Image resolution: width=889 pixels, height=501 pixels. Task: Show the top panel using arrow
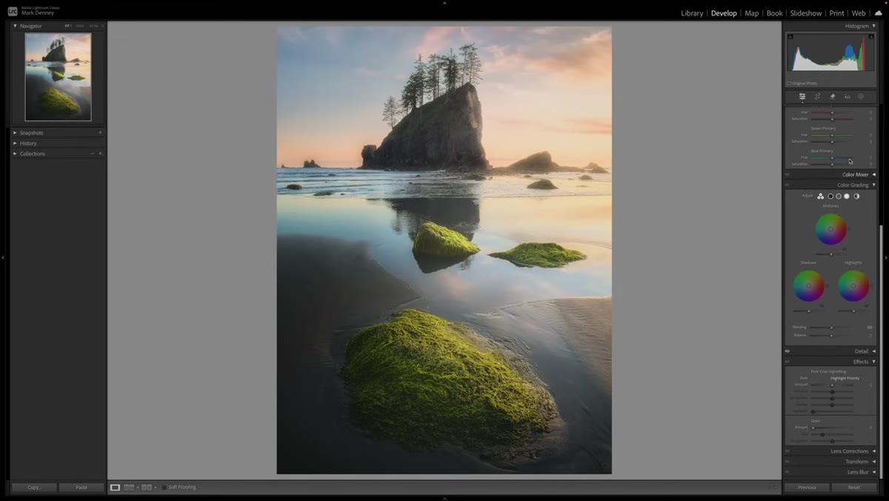point(444,2)
